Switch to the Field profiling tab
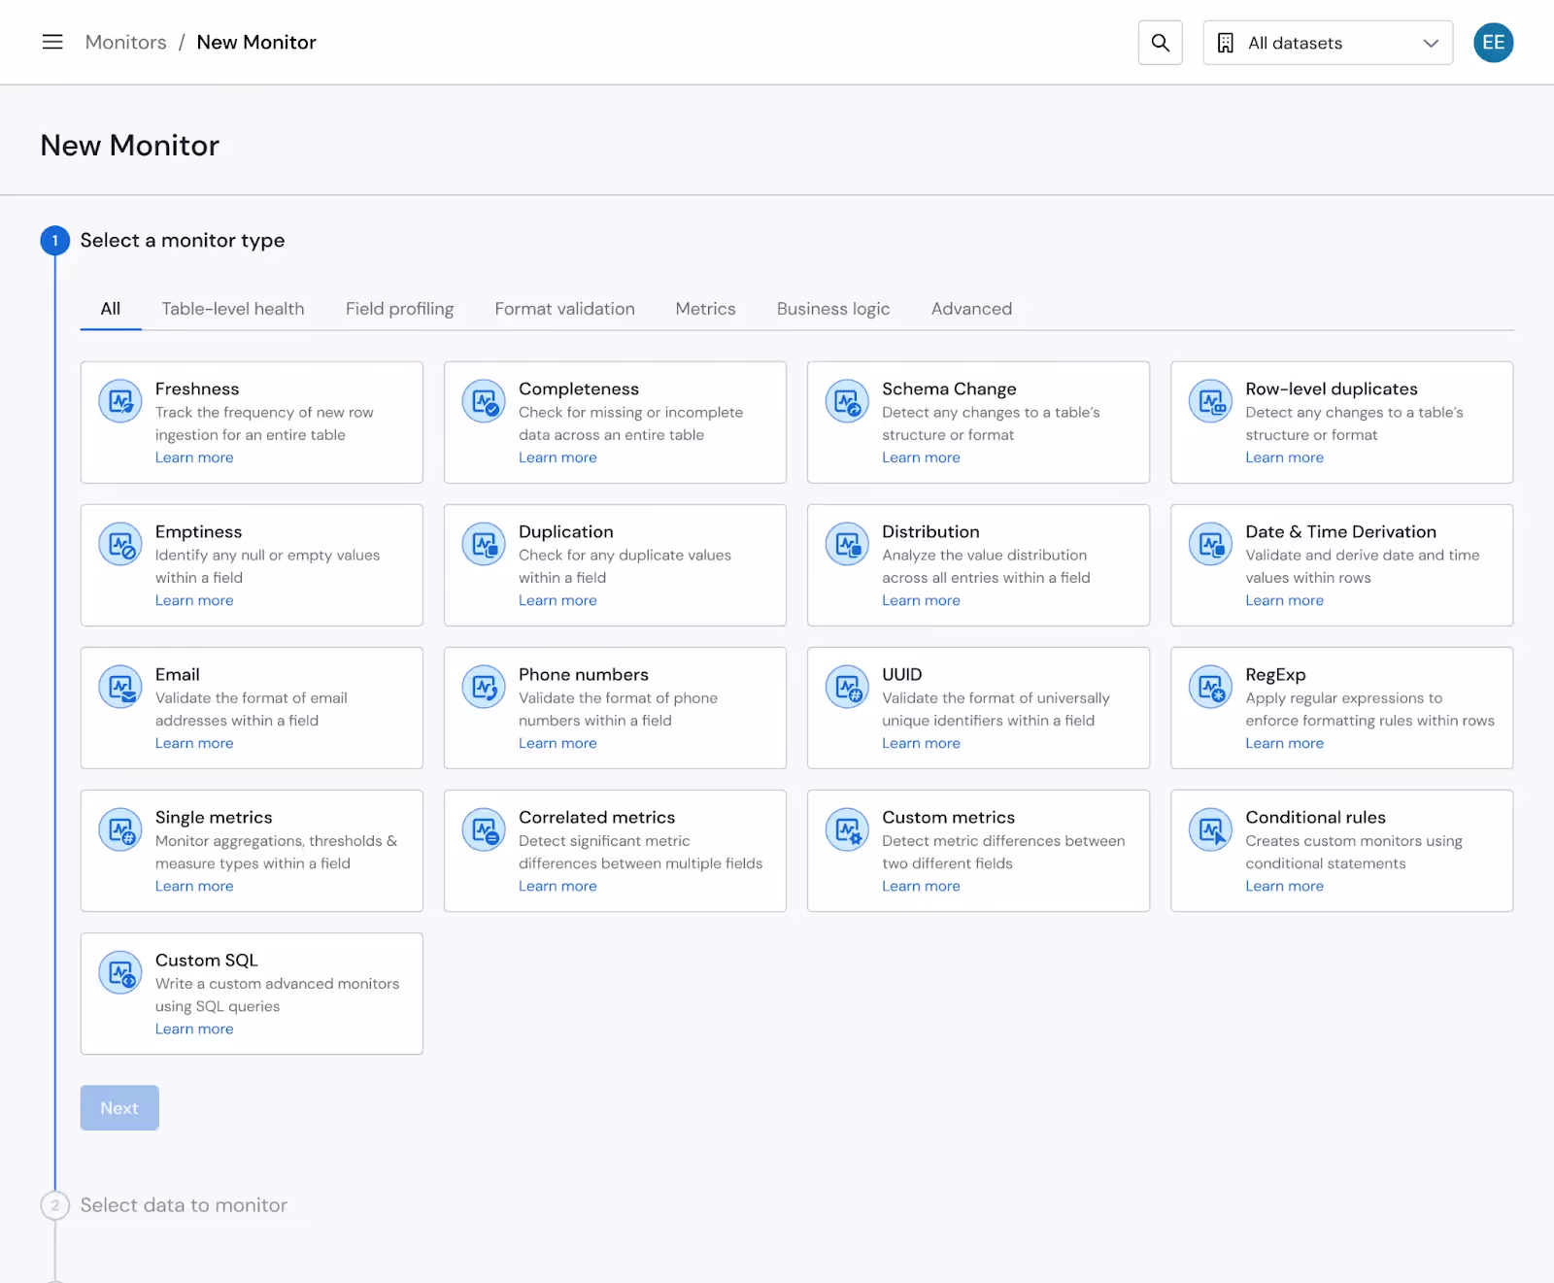The height and width of the screenshot is (1283, 1554). coord(399,309)
